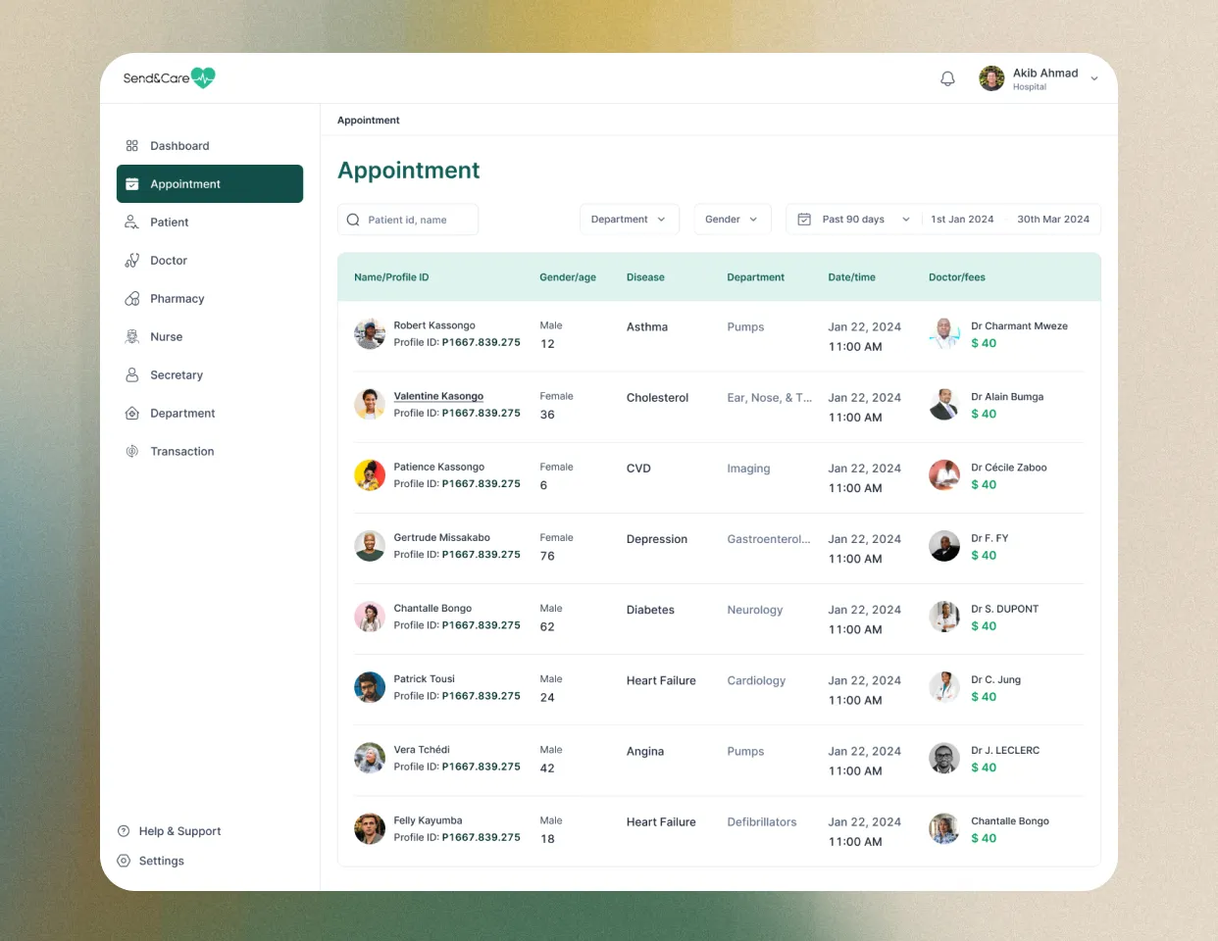
Task: Click the Depression disease cell
Action: click(657, 539)
